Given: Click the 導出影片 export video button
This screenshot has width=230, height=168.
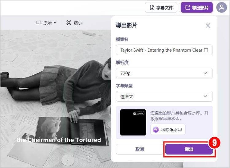Looking at the screenshot, I should pos(197,7).
